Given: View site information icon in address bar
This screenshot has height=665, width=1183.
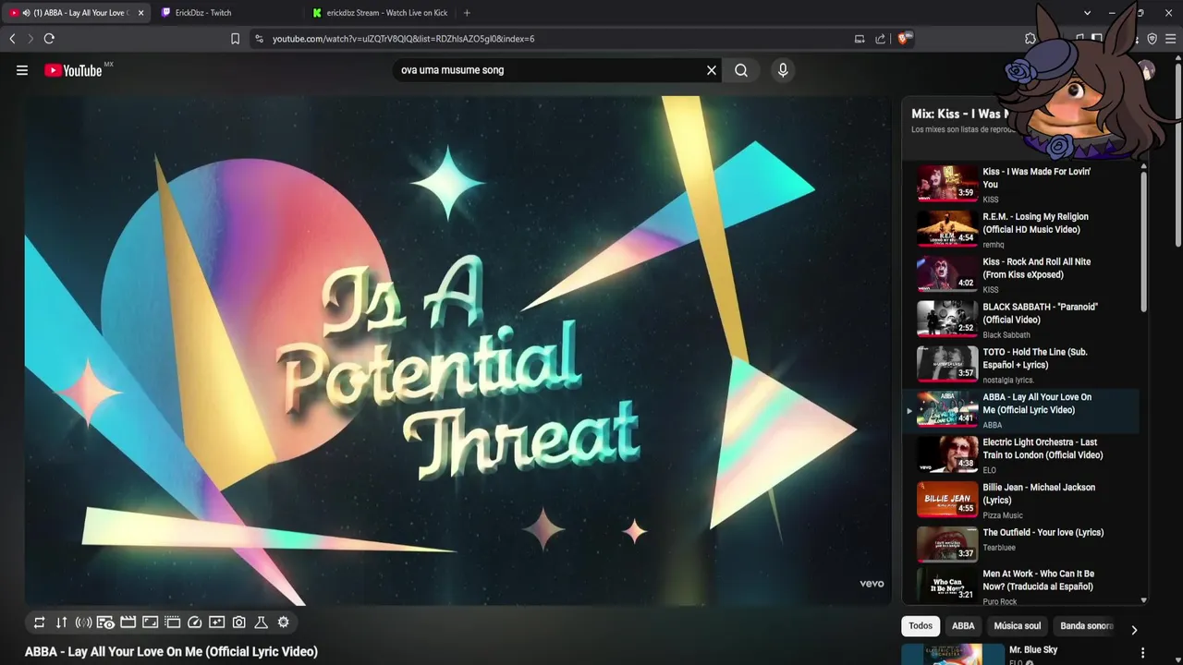Looking at the screenshot, I should click(x=259, y=39).
